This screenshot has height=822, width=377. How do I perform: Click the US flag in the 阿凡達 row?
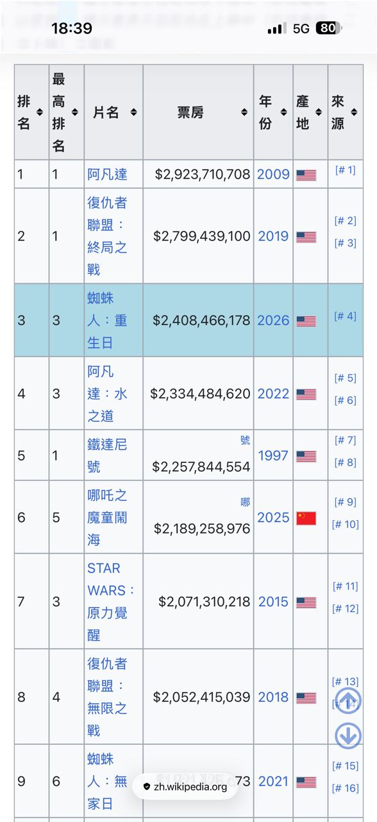click(306, 175)
